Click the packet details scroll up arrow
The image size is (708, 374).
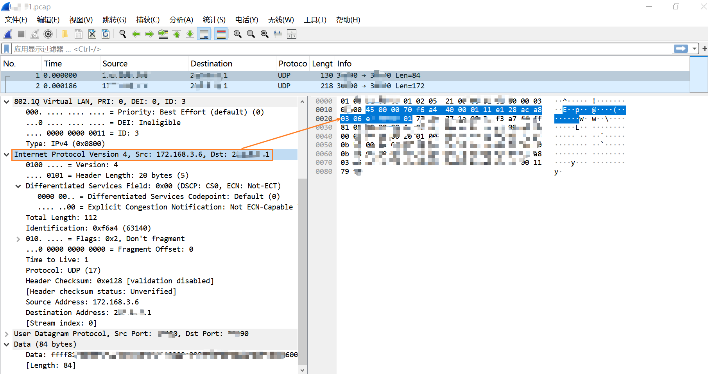coord(302,102)
